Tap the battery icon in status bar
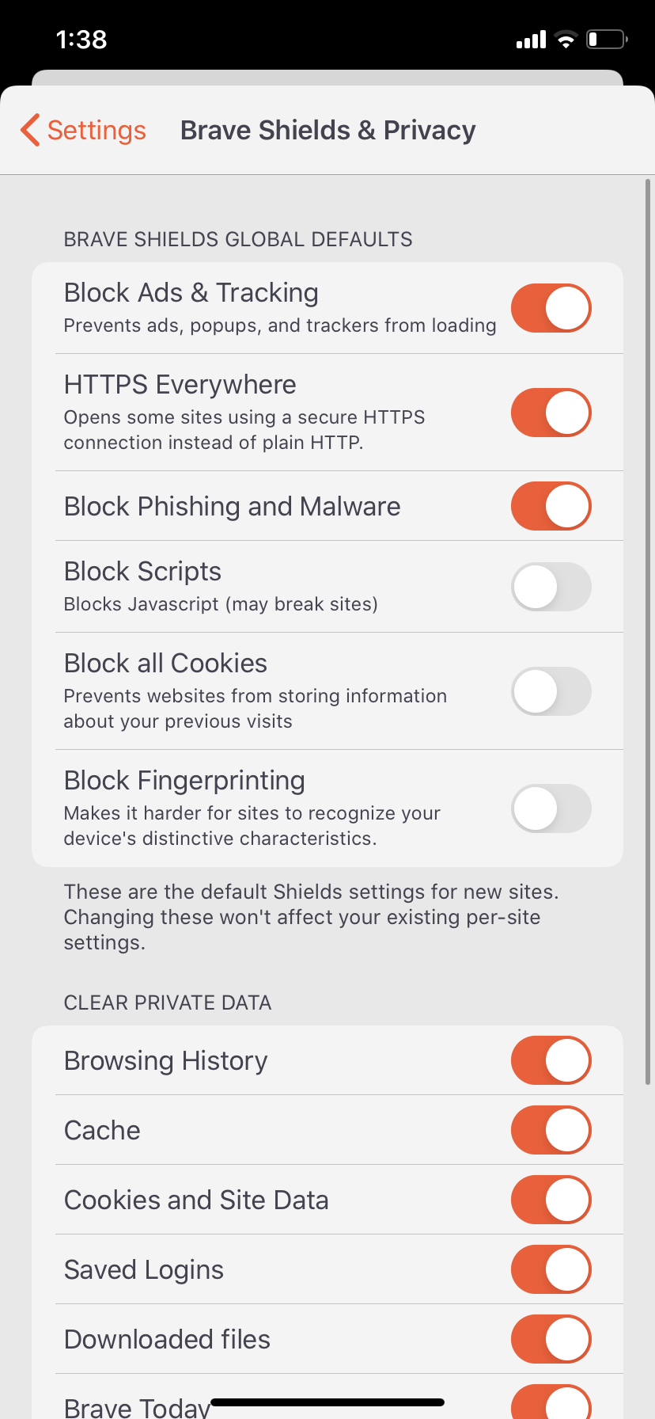The width and height of the screenshot is (655, 1419). (607, 39)
